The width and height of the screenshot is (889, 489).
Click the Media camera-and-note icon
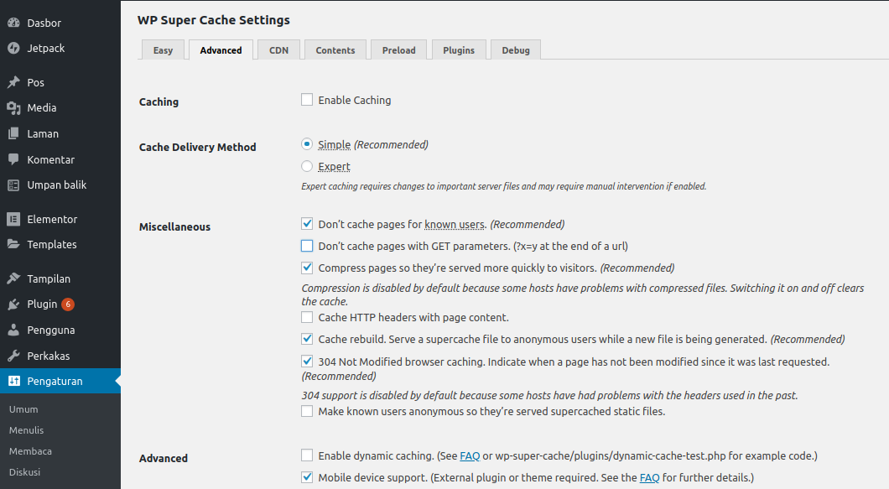pos(13,108)
